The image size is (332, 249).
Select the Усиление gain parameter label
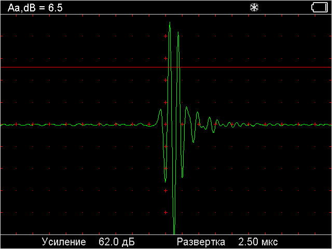(64, 242)
